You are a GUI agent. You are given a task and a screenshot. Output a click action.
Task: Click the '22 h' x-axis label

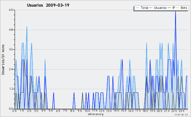(x=174, y=111)
